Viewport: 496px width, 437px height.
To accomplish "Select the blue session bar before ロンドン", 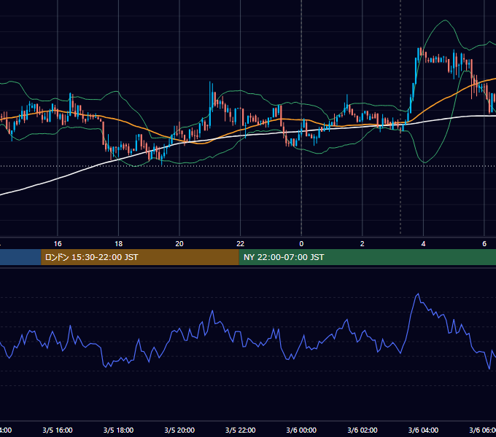I will [20, 257].
